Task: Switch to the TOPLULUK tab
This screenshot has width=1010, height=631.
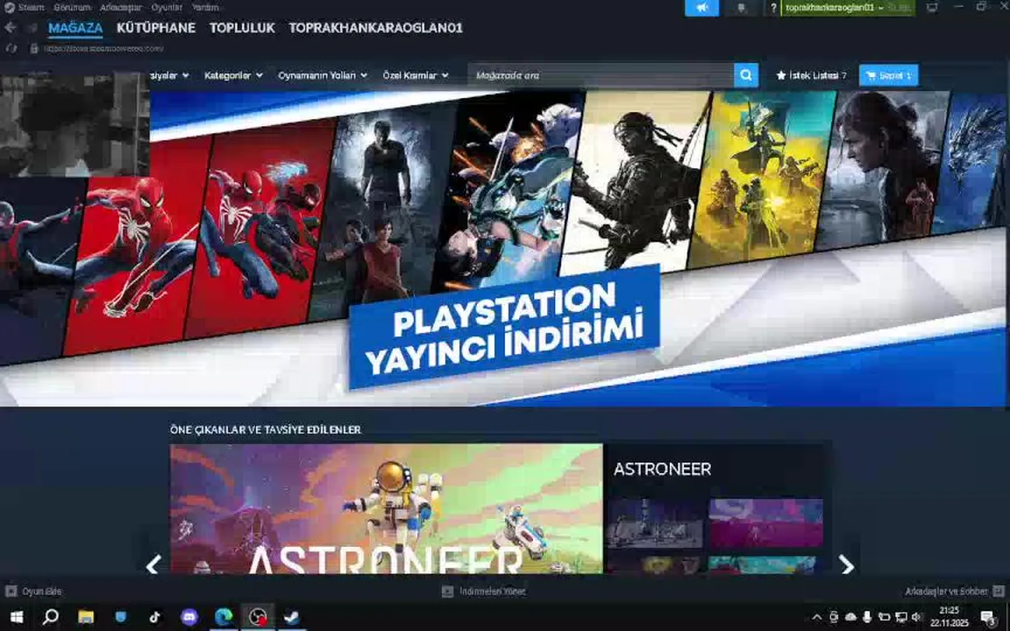Action: [x=242, y=28]
